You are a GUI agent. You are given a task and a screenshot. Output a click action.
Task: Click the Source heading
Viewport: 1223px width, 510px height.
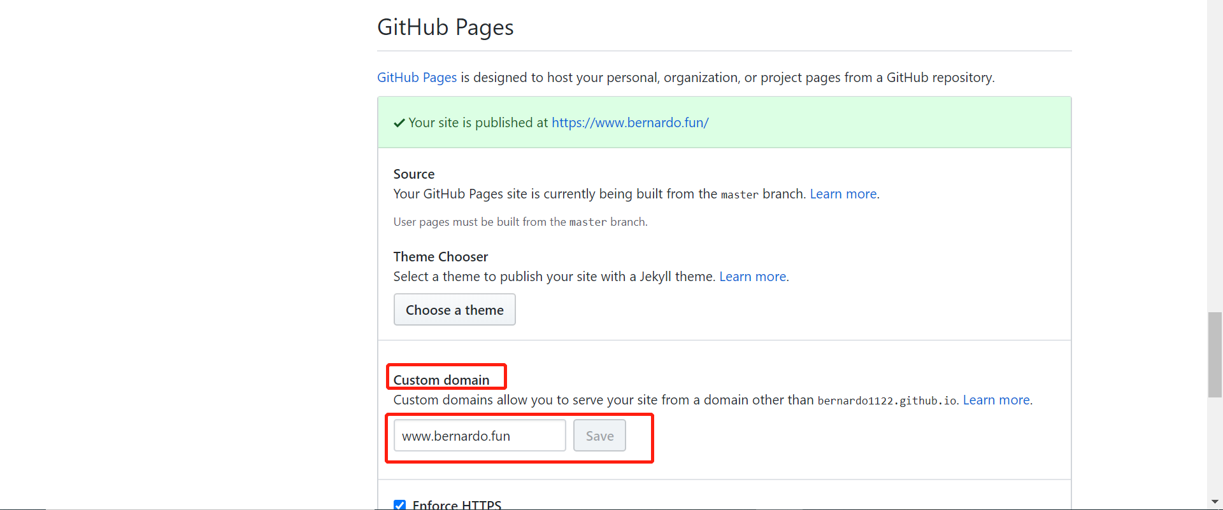414,174
